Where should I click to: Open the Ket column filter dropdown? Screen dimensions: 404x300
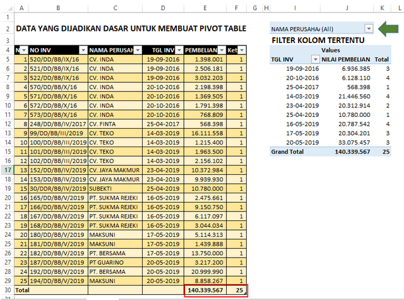point(242,50)
